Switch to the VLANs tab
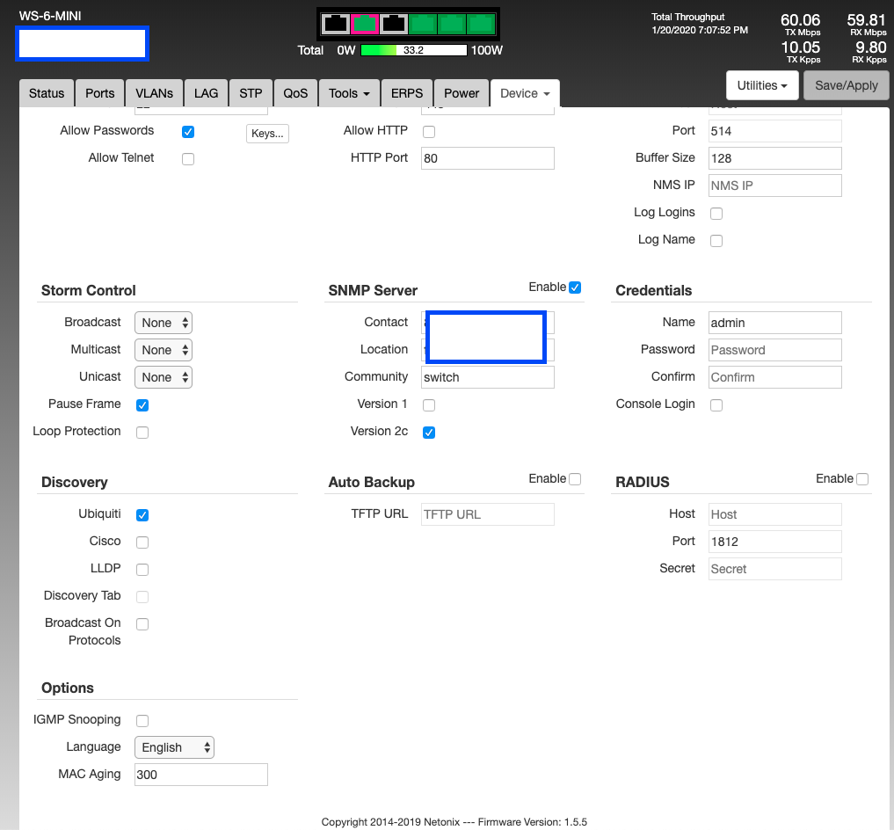894x830 pixels. pyautogui.click(x=154, y=93)
